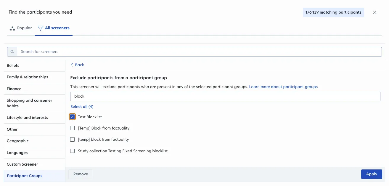The height and width of the screenshot is (186, 389).
Task: Click Select all (4) link
Action: point(82,106)
